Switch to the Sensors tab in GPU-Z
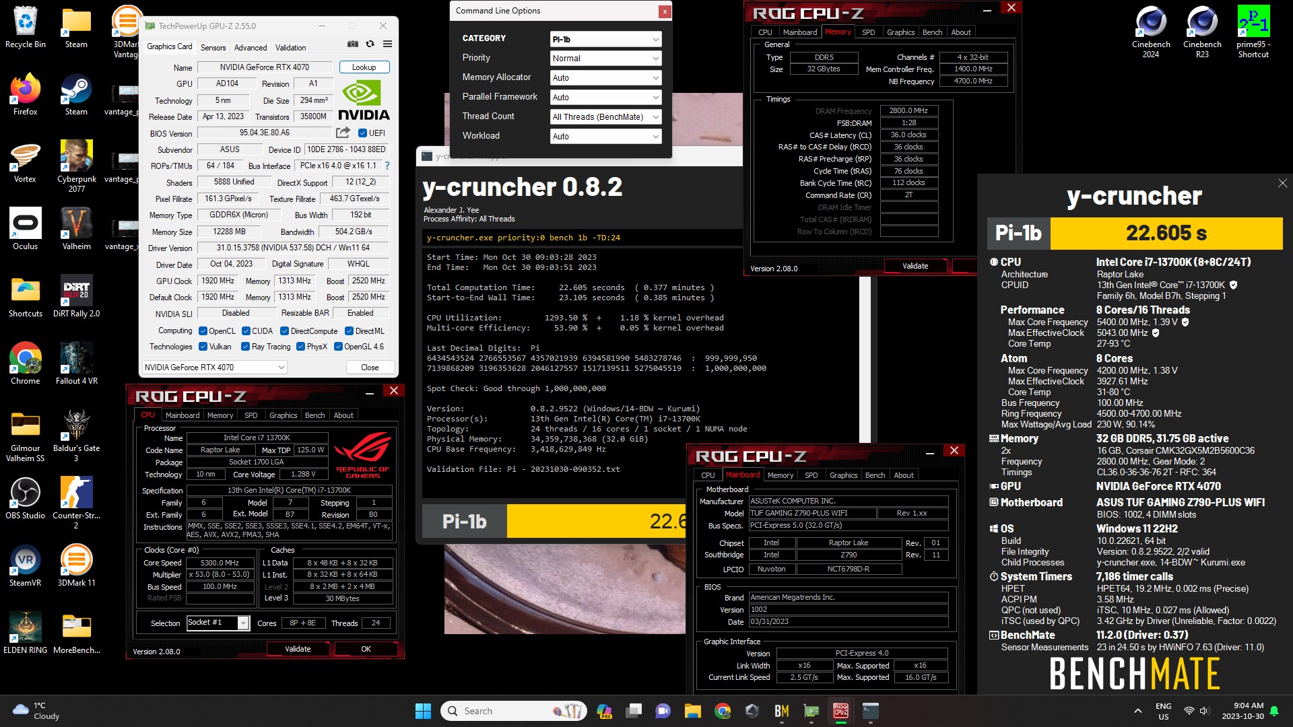The image size is (1293, 727). coord(213,48)
